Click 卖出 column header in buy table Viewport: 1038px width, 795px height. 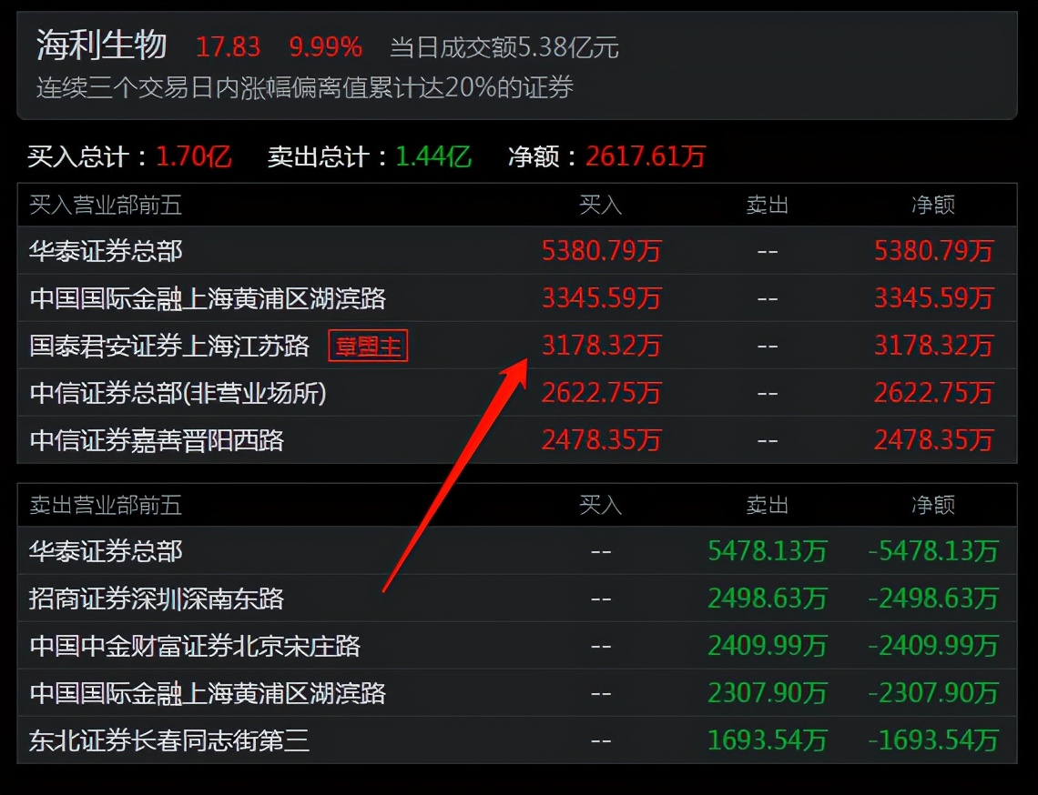tap(768, 205)
